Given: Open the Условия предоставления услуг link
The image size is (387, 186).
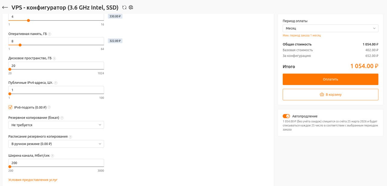Looking at the screenshot, I should click(33, 180).
